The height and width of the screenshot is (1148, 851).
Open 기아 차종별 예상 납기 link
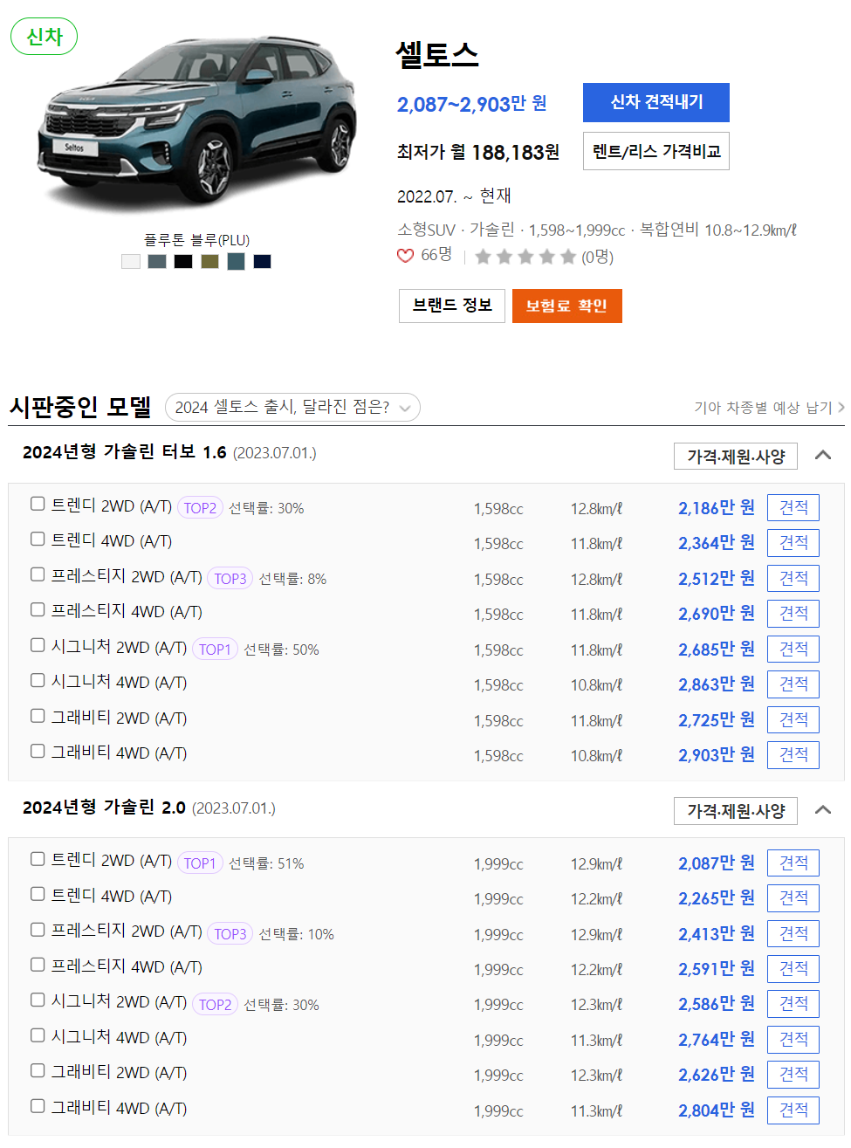pyautogui.click(x=769, y=408)
